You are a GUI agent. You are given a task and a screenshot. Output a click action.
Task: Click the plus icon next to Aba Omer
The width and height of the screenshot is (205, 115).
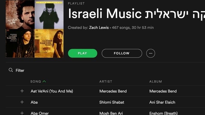pos(22,113)
